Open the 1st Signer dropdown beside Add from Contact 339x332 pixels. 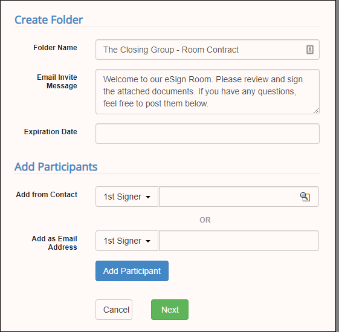(127, 197)
